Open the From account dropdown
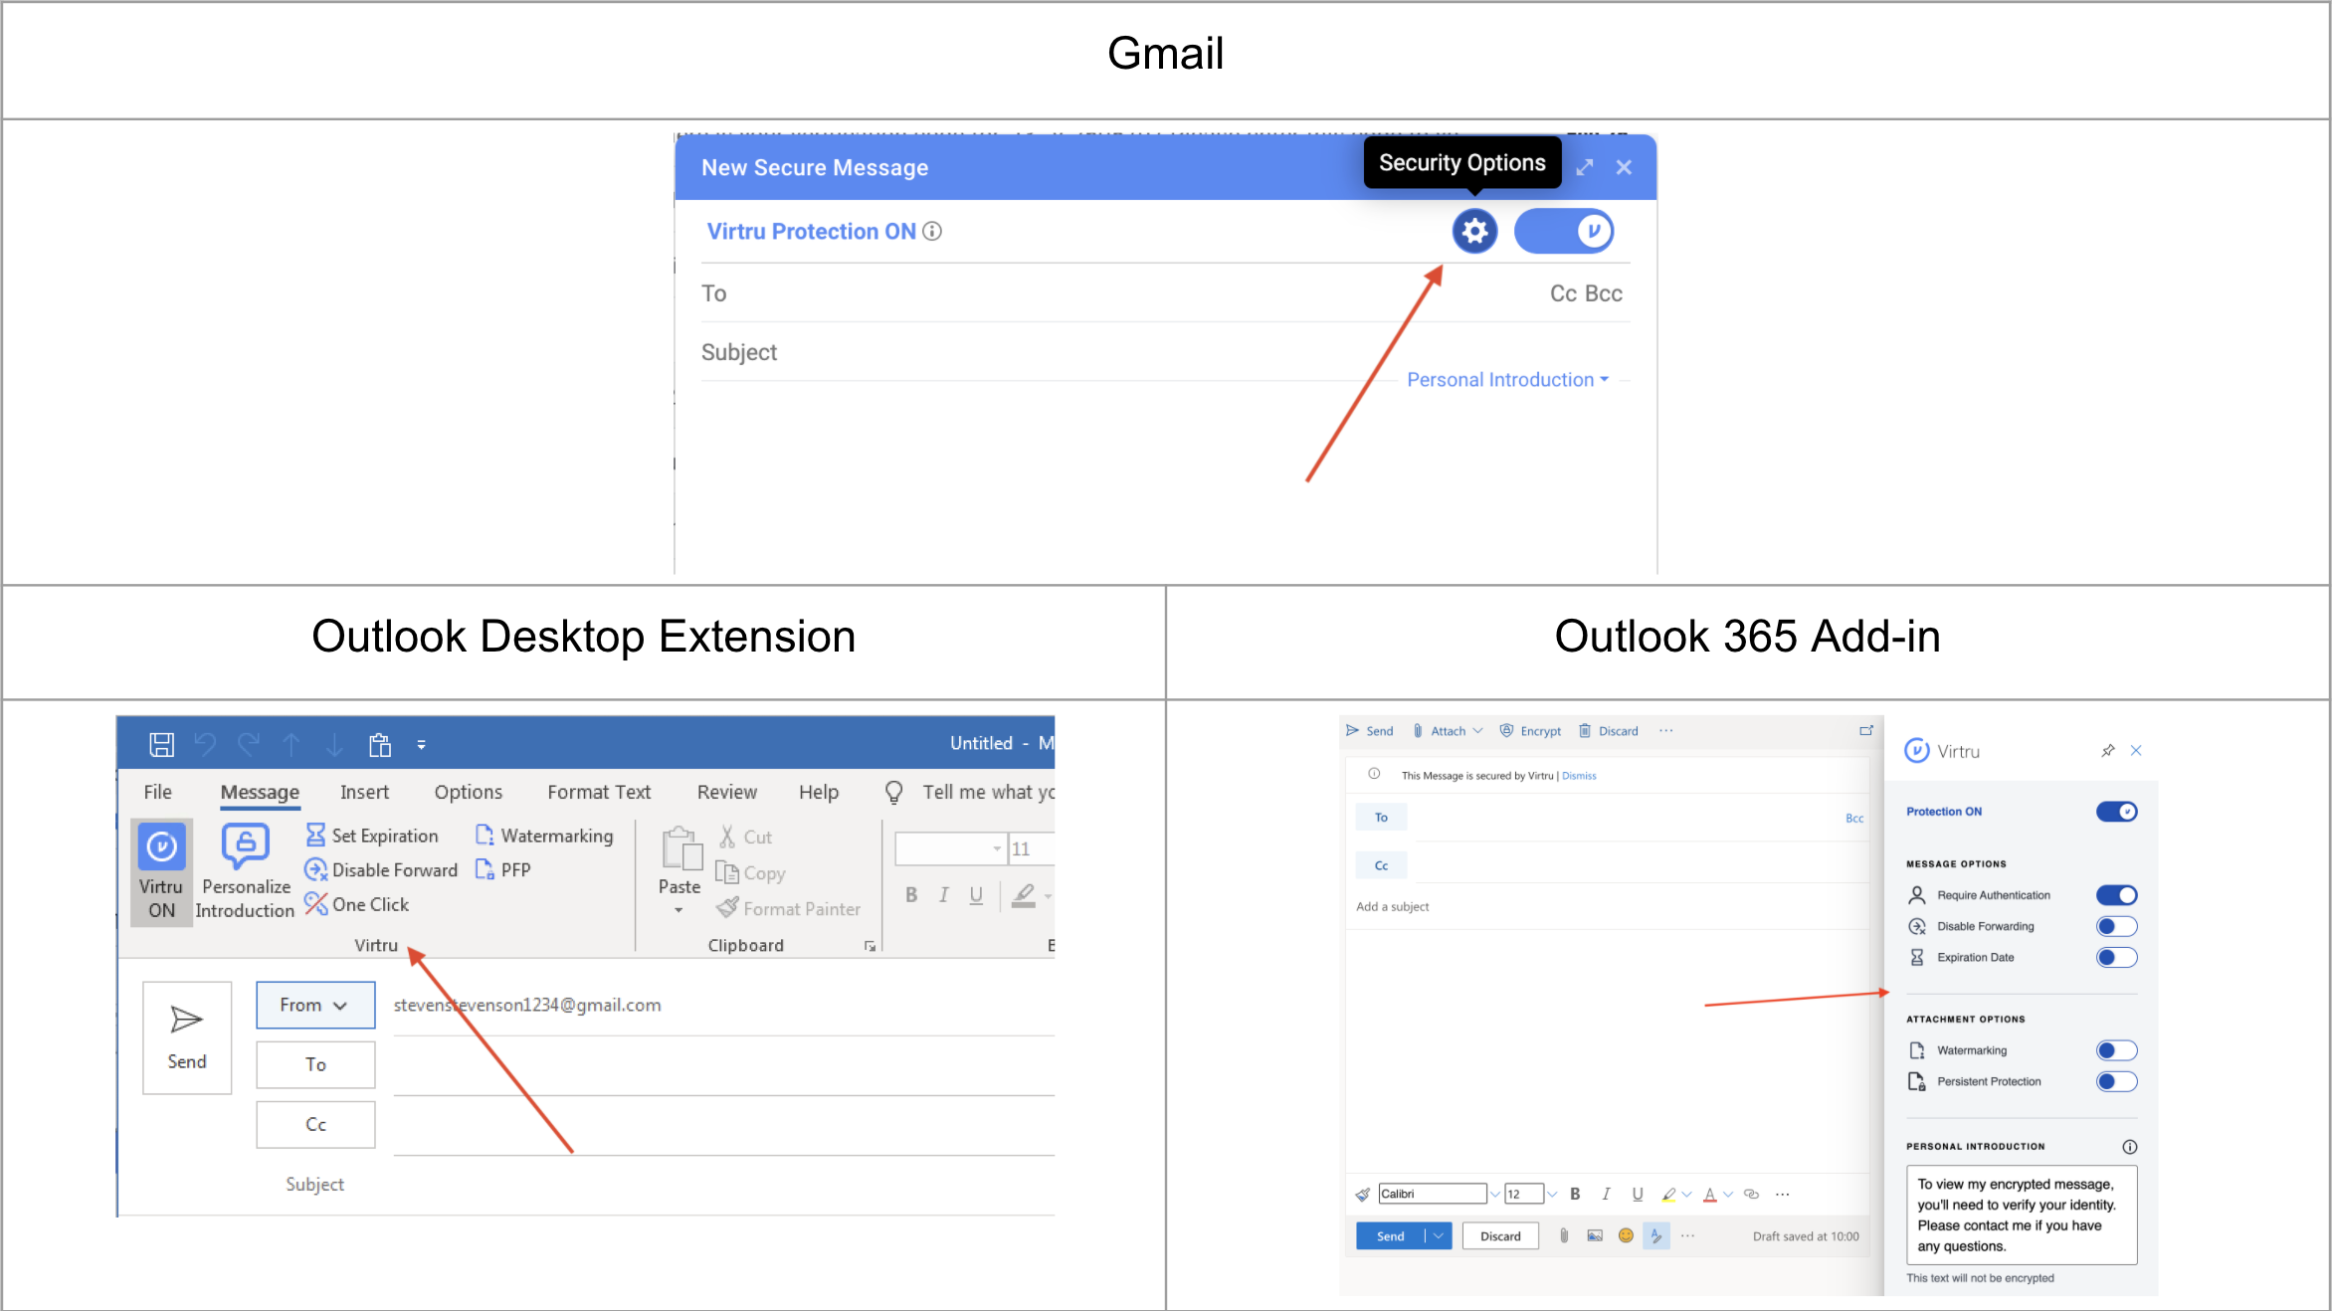 pyautogui.click(x=315, y=1005)
